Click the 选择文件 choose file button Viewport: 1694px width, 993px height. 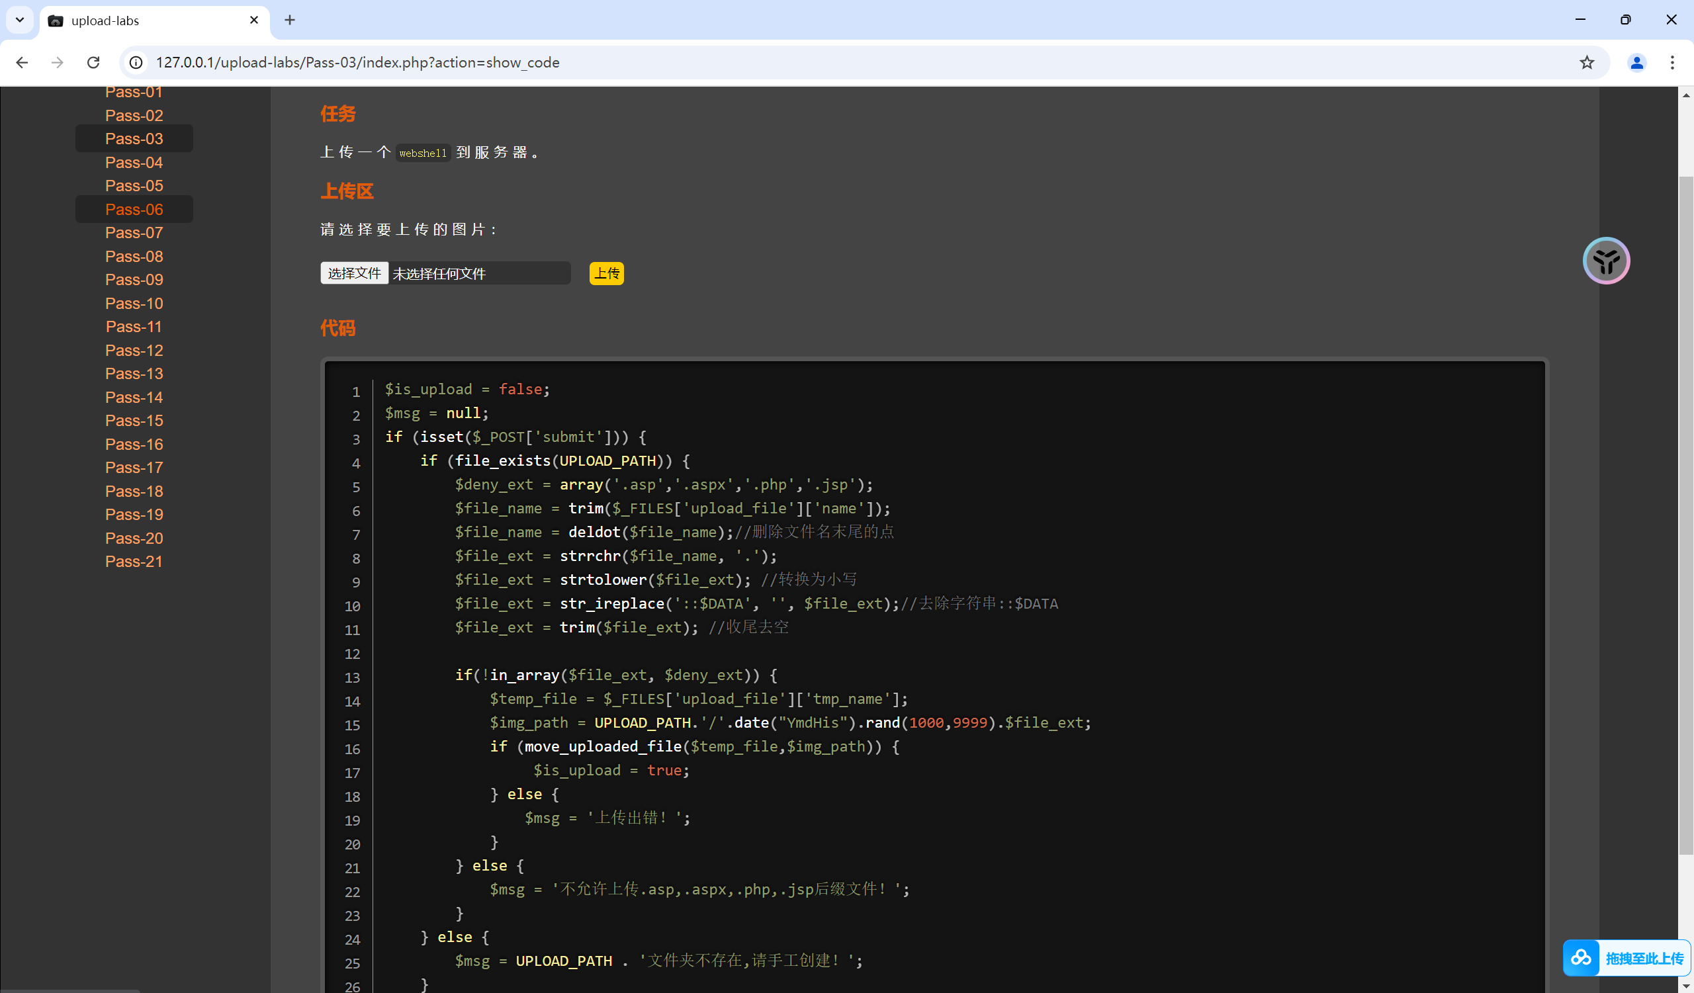point(354,273)
